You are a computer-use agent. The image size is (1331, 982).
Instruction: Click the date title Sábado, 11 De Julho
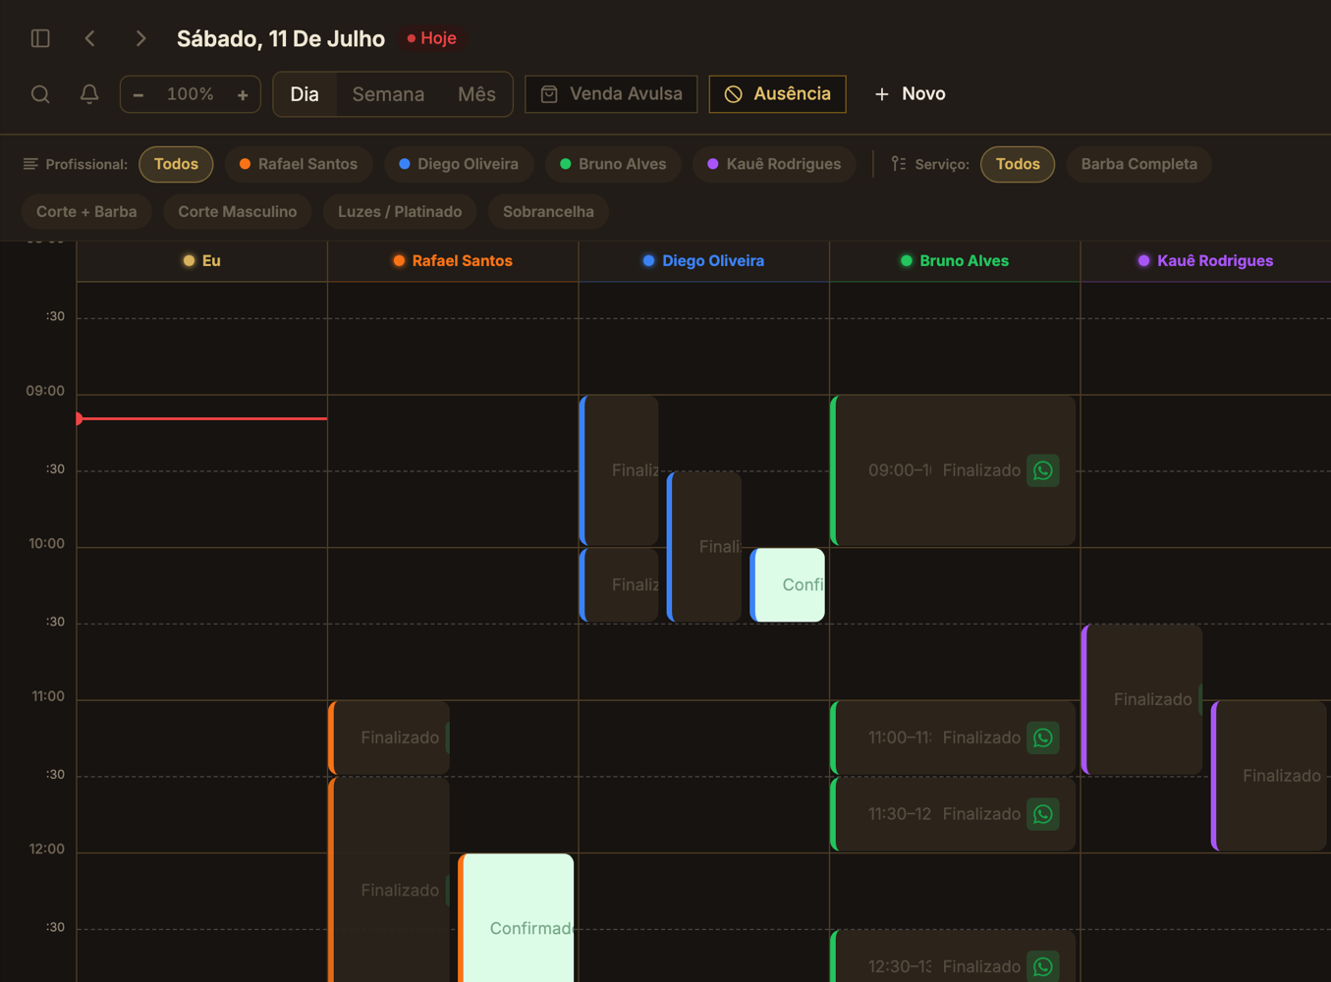pyautogui.click(x=281, y=38)
